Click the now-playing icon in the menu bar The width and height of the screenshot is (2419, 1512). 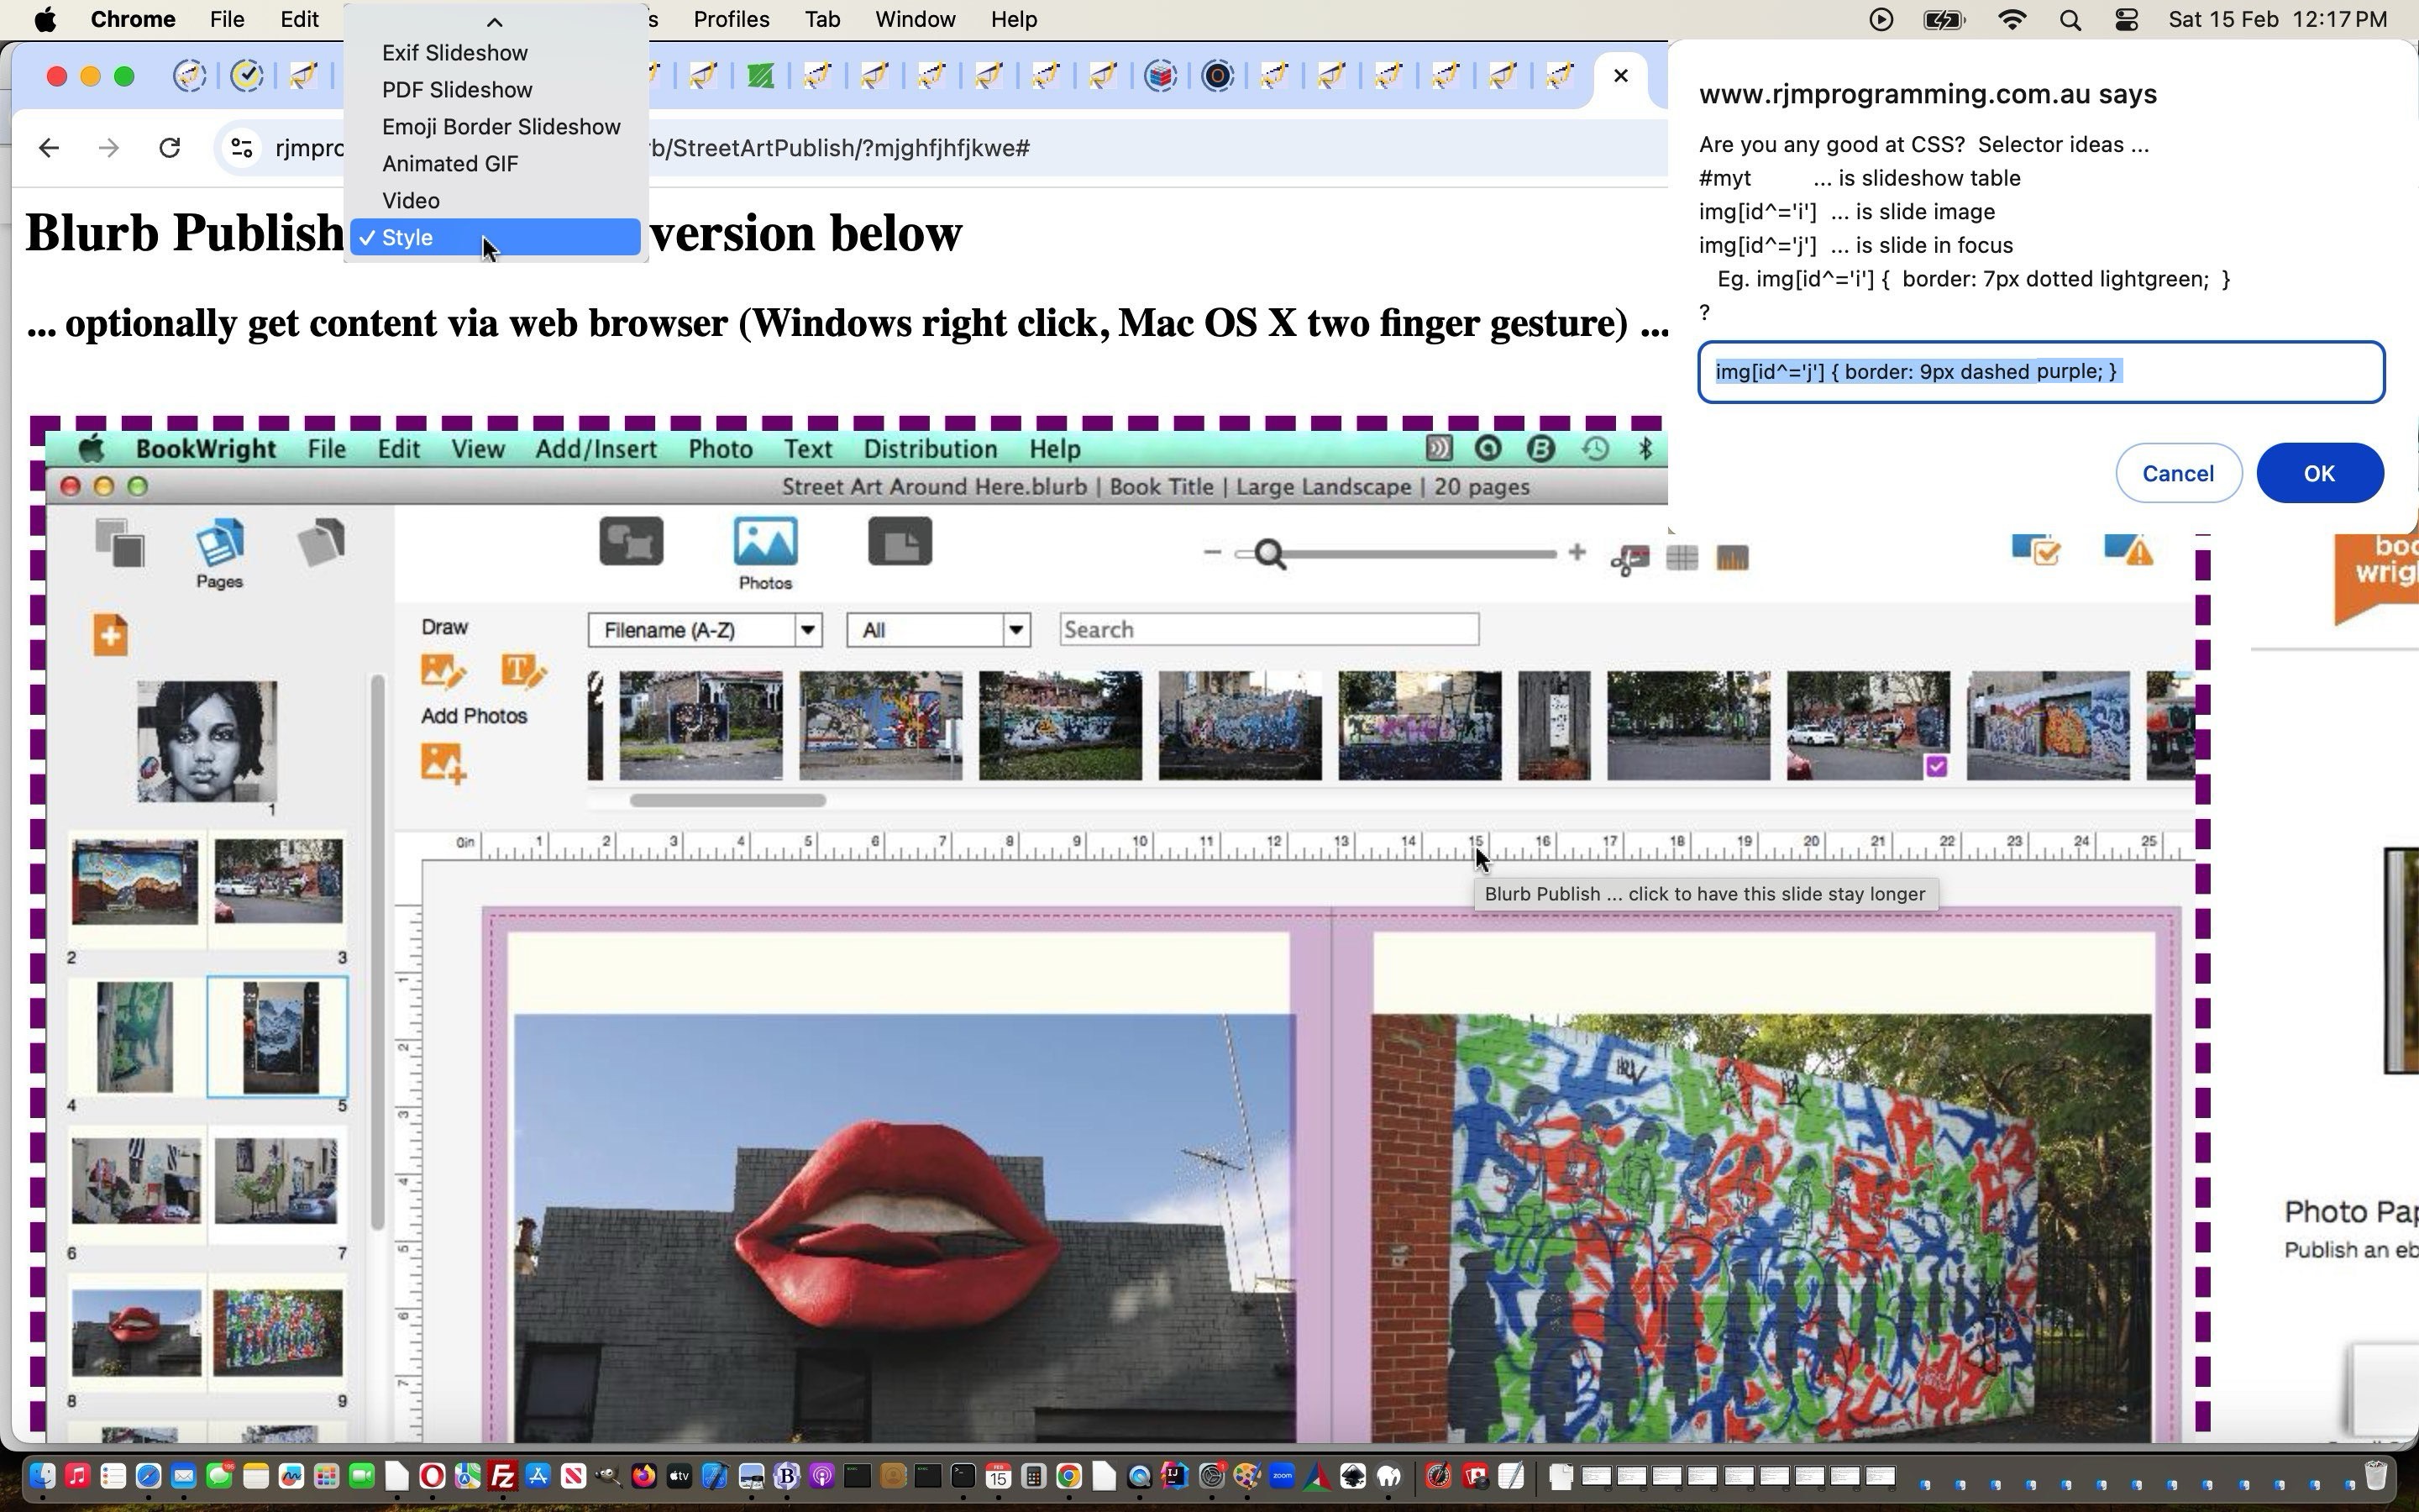coord(1881,20)
